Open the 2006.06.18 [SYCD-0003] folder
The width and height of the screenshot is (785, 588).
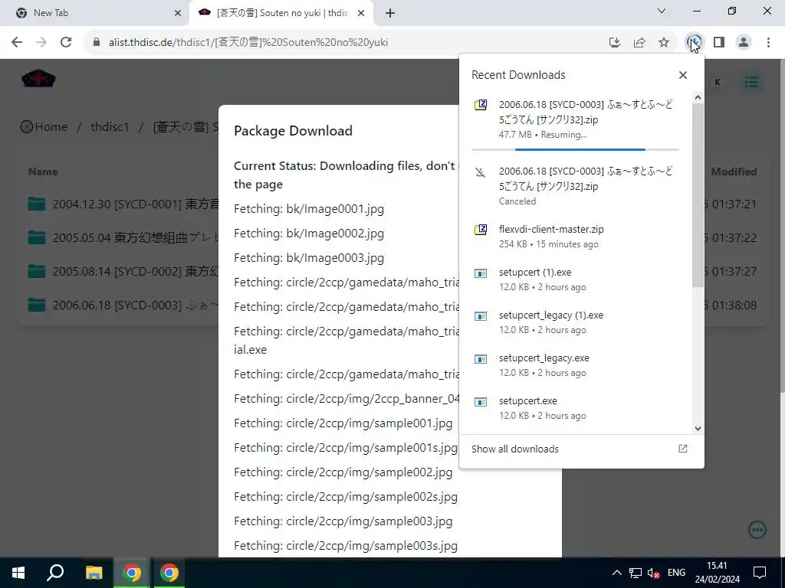123,305
